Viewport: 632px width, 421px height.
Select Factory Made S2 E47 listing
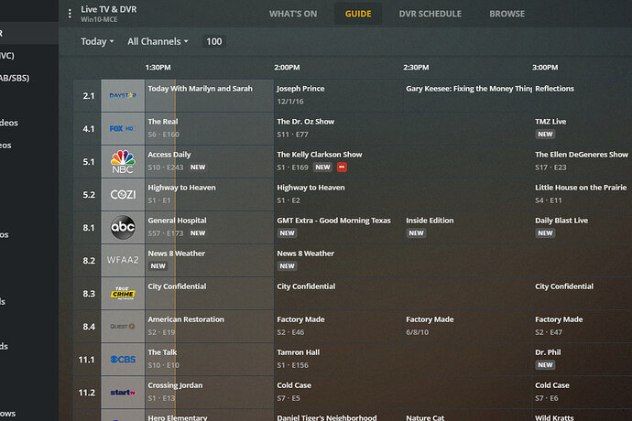(x=583, y=327)
